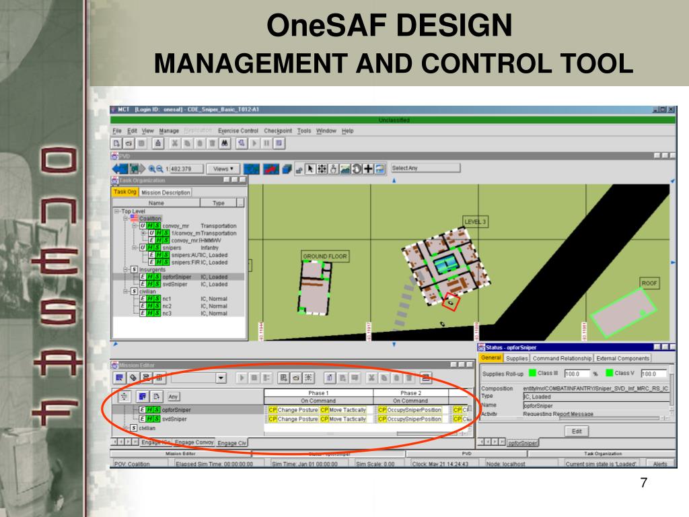Click the Type column header in Task Org
The height and width of the screenshot is (517, 689).
tap(219, 203)
